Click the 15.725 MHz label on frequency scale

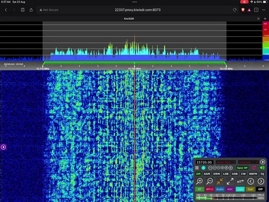click(226, 69)
